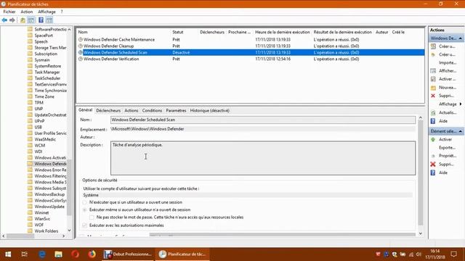Switch to the Déclencheurs tab
Image resolution: width=465 pixels, height=261 pixels.
point(108,110)
